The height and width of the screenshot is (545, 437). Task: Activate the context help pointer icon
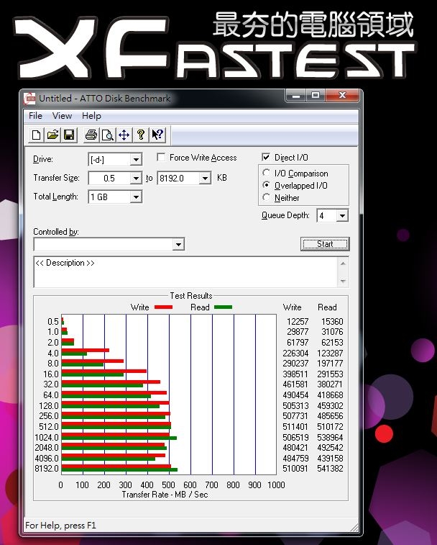[x=157, y=135]
